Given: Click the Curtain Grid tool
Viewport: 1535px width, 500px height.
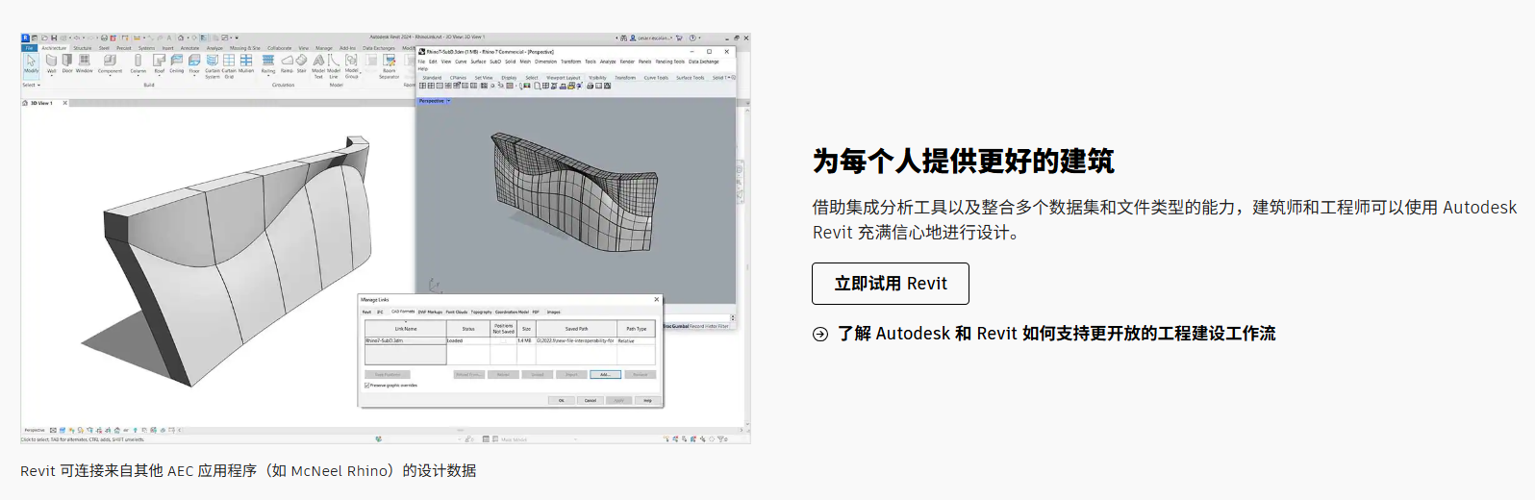Looking at the screenshot, I should [x=229, y=62].
